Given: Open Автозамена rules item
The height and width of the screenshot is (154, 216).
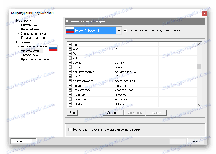Looking at the screenshot, I should point(29,55).
